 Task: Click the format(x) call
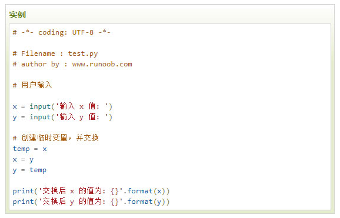(146, 192)
